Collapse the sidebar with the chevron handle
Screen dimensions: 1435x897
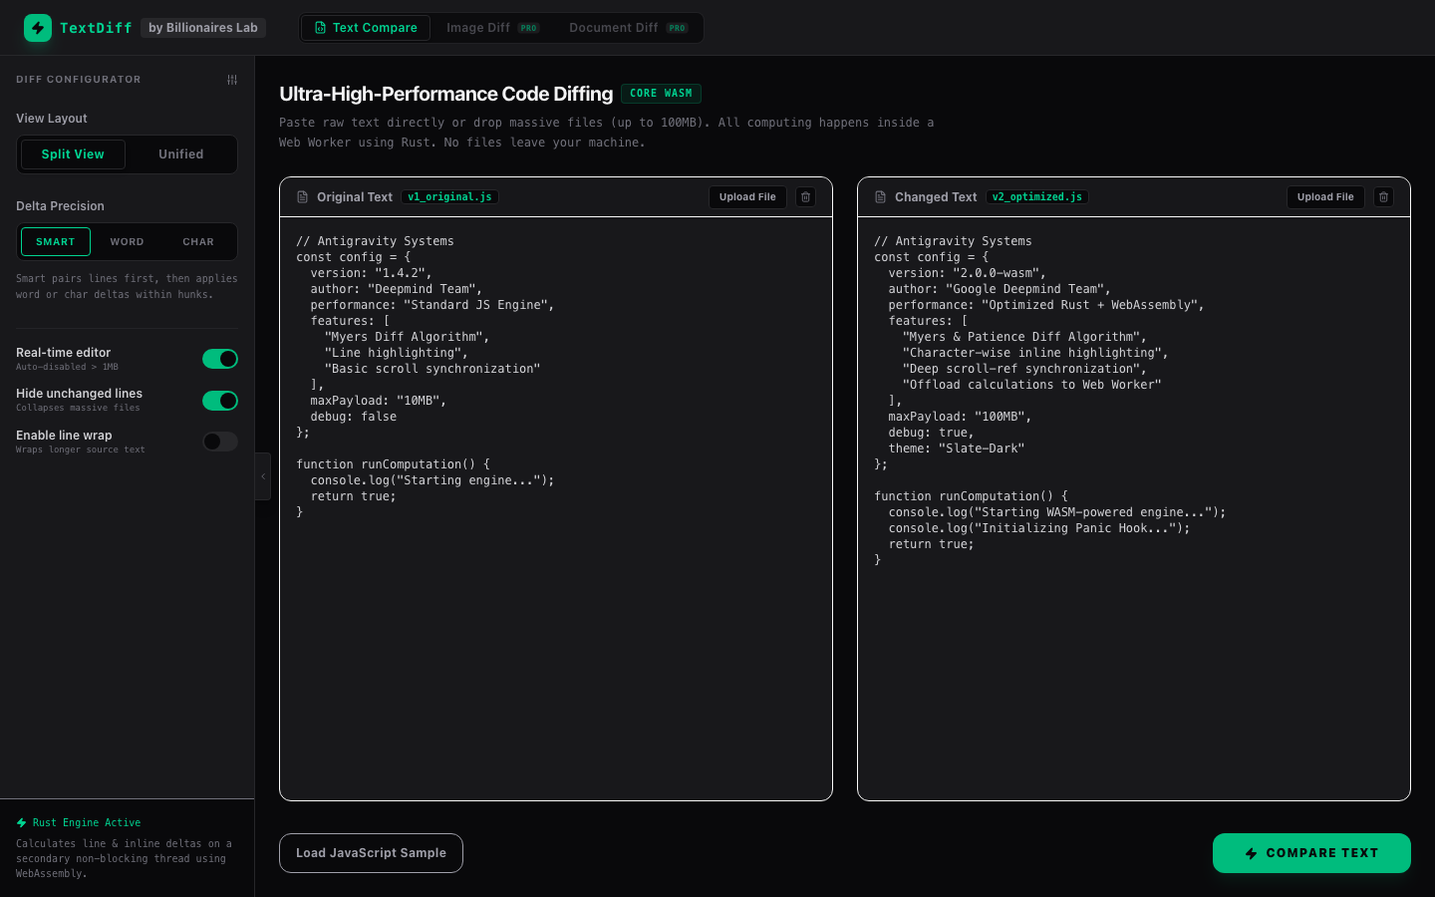point(263,476)
